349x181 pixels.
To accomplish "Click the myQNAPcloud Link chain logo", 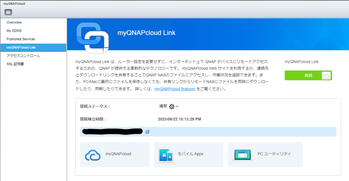I will click(x=93, y=37).
